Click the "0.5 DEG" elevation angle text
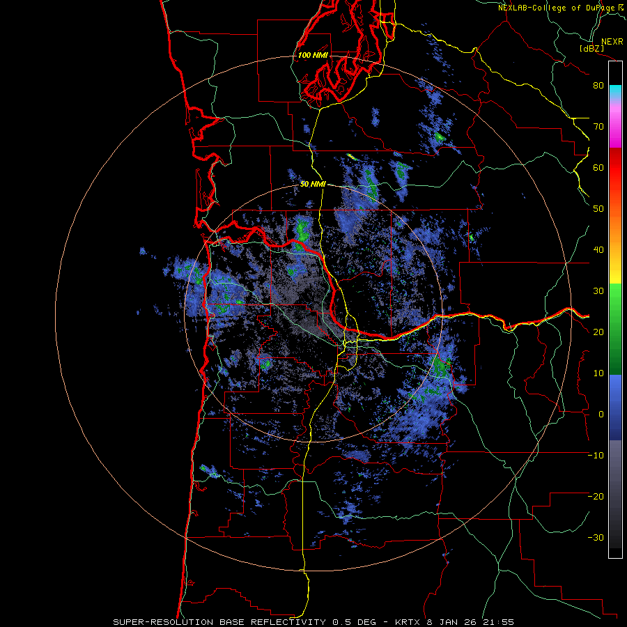Screen dimensions: 627x627 point(355,622)
